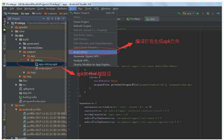The height and width of the screenshot is (140, 224).
Task: Click the Debug app bug icon
Action: click(208, 13)
